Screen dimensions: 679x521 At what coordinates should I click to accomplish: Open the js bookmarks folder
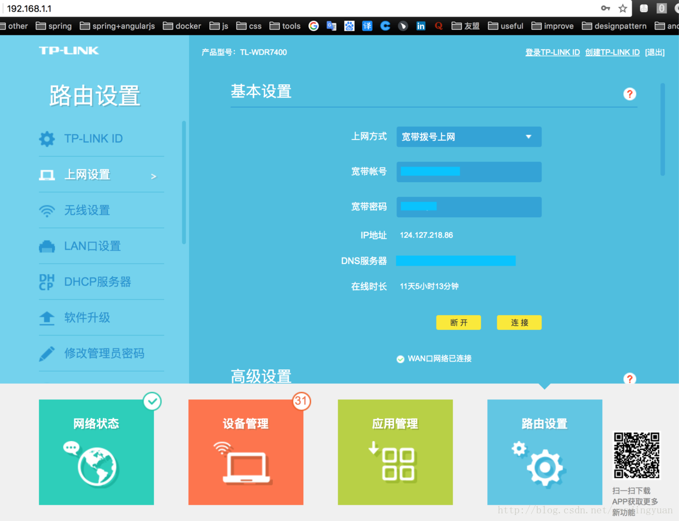tap(218, 26)
